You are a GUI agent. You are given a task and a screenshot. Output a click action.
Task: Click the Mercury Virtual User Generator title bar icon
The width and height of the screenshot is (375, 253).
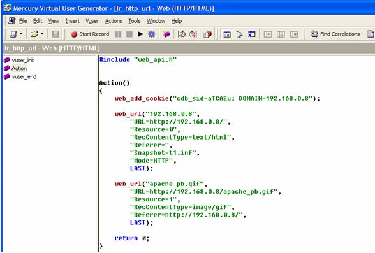(x=7, y=8)
